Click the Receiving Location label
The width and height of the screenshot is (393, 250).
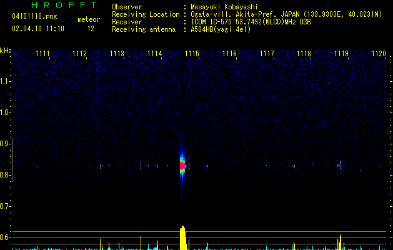click(x=146, y=14)
